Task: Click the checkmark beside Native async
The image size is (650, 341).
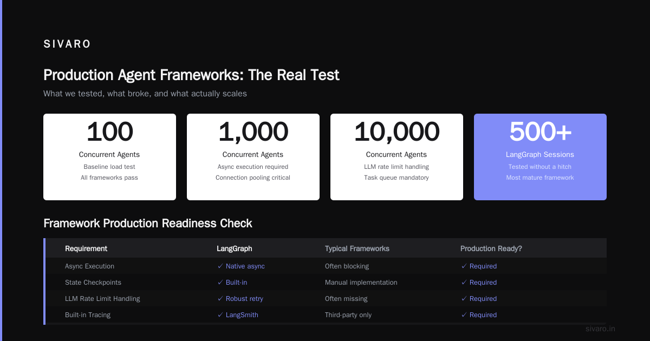Action: (220, 266)
